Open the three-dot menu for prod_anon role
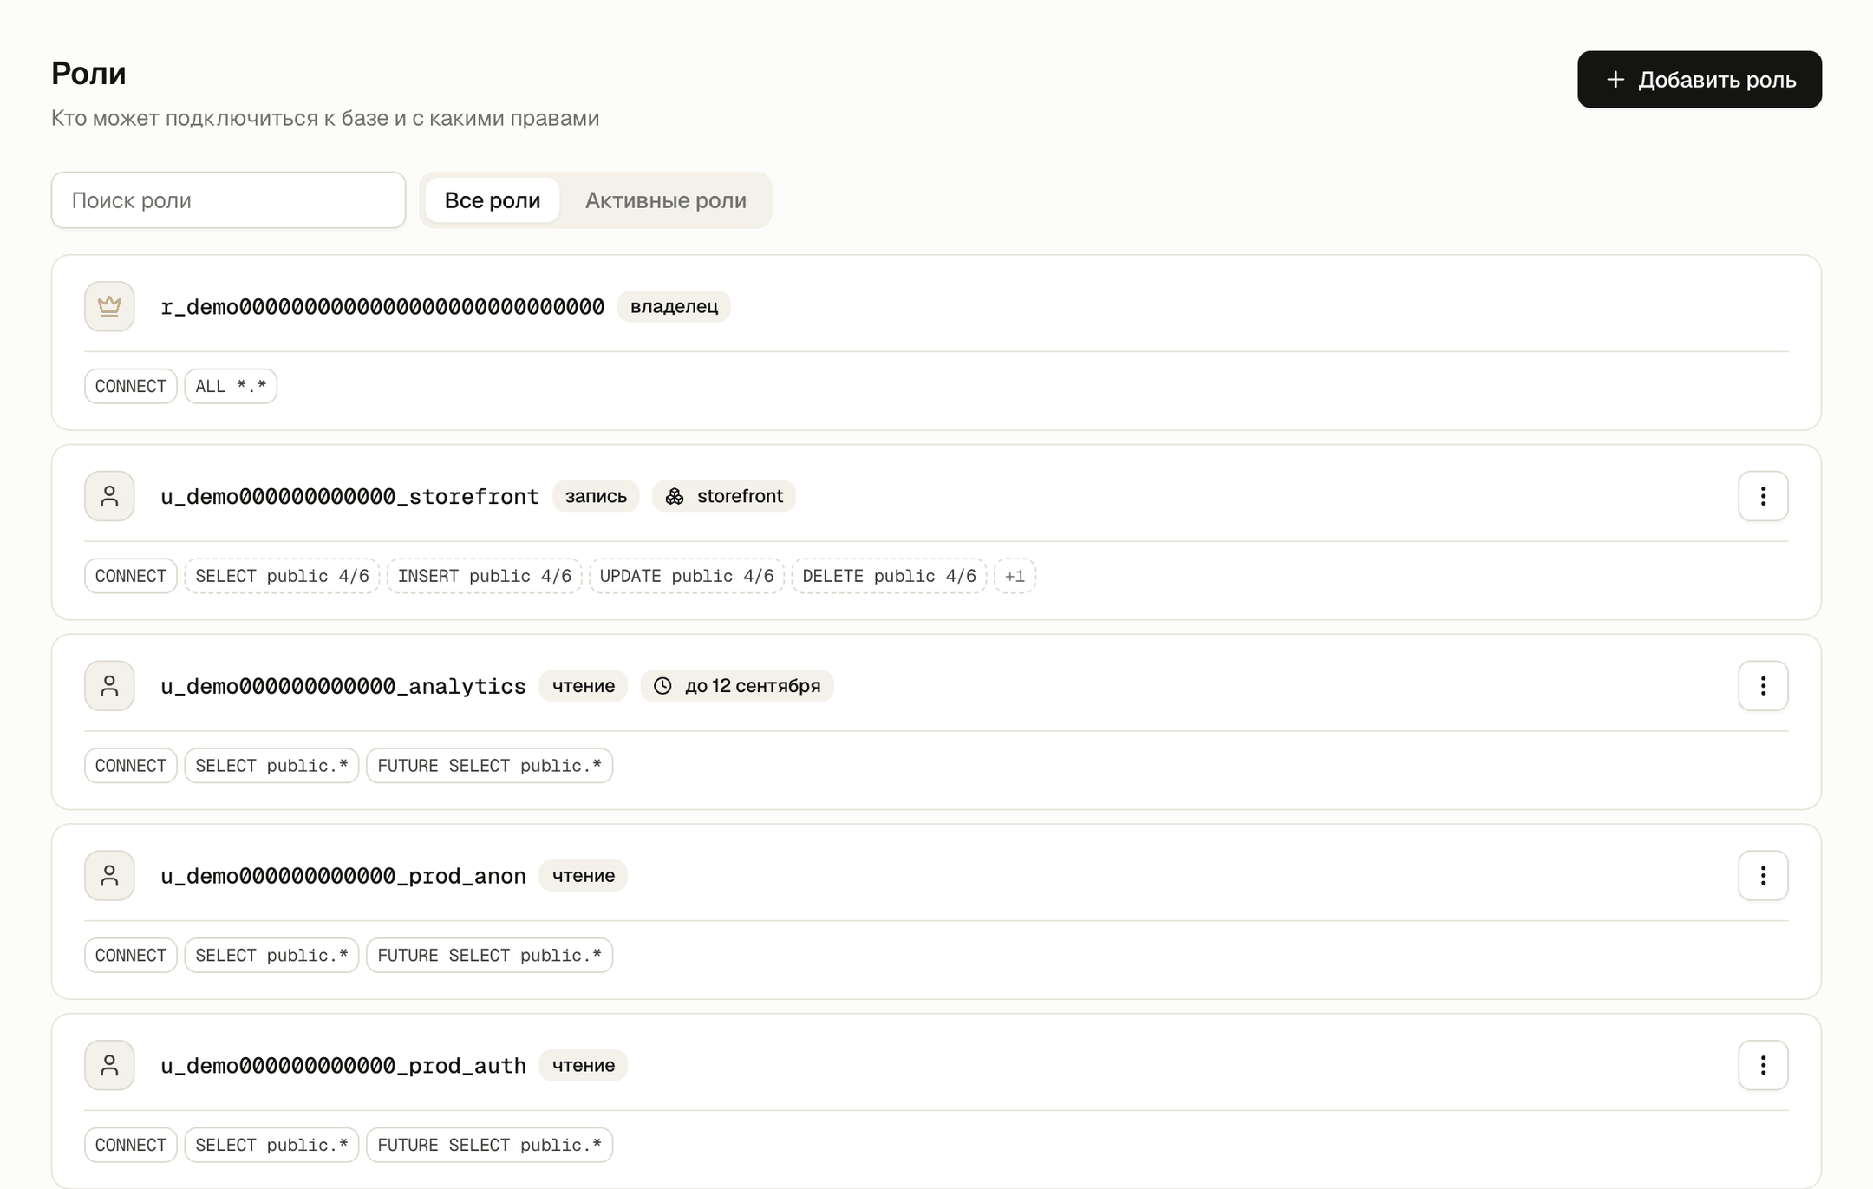Screen dimensions: 1873x1189 pos(1763,876)
